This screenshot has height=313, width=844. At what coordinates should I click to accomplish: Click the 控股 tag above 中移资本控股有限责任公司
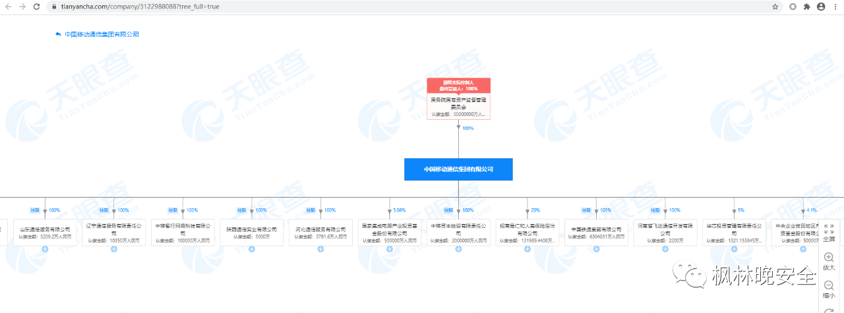(448, 210)
